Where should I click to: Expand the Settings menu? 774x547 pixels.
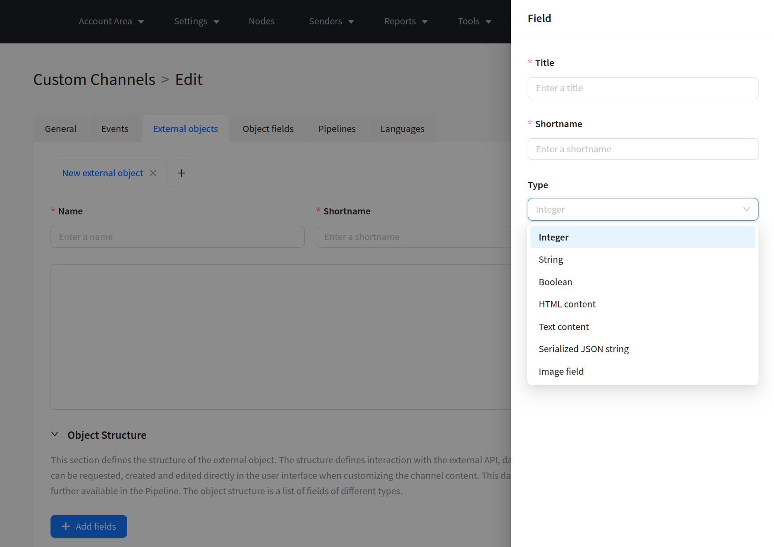click(x=197, y=21)
